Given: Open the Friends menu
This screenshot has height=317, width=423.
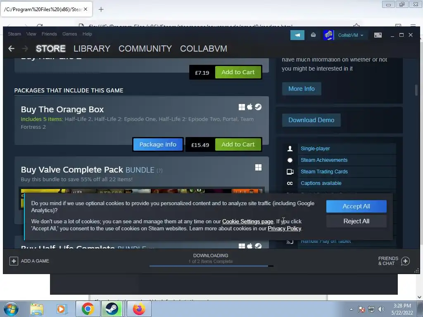Looking at the screenshot, I should click(49, 34).
